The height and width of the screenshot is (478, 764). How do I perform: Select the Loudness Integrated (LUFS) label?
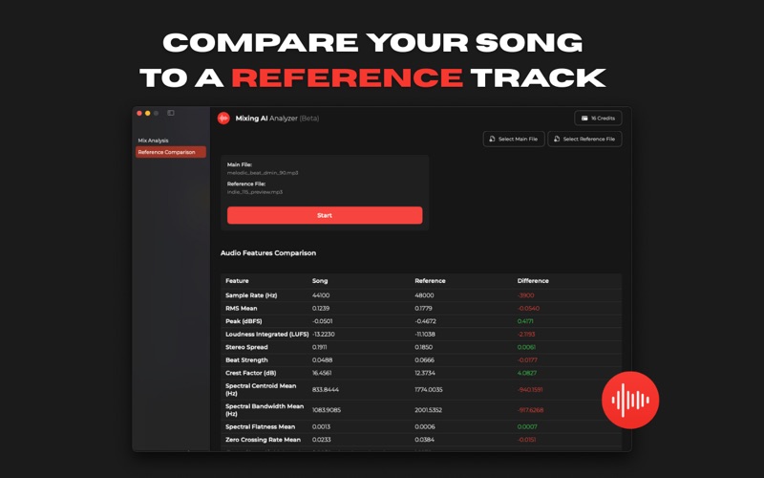point(267,334)
